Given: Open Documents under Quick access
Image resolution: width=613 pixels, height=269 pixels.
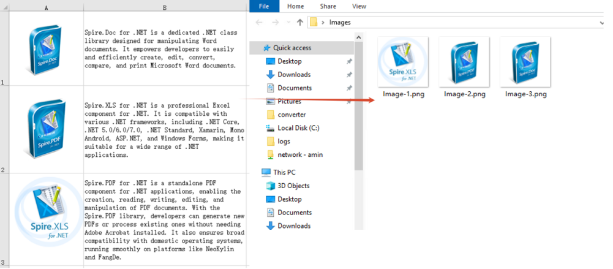Looking at the screenshot, I should coord(295,88).
